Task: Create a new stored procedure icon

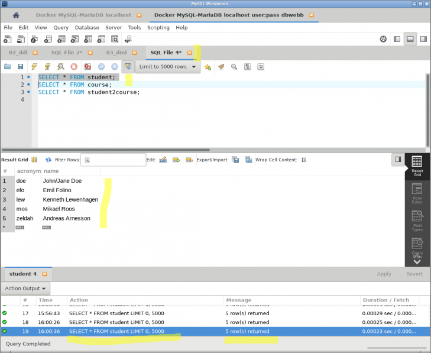Action: [88, 39]
